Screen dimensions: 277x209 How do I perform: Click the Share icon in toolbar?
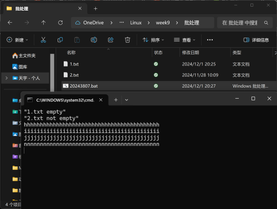111,40
